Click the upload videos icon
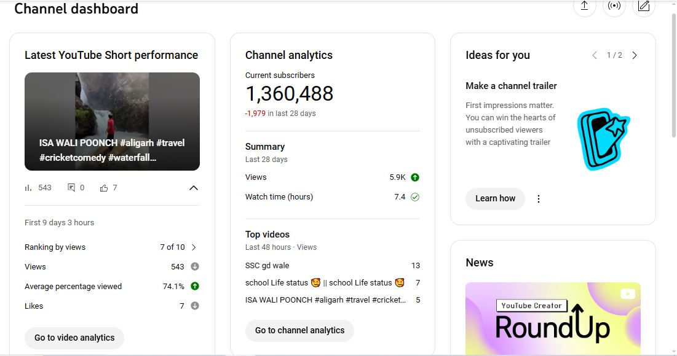The height and width of the screenshot is (356, 677). 584,6
